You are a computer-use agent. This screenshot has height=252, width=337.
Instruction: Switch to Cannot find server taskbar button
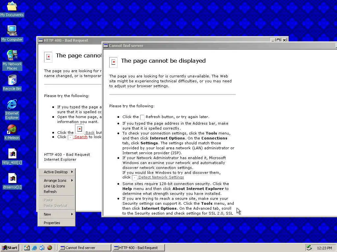click(85, 248)
